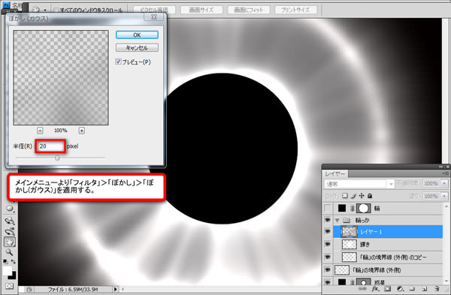Hide 「輪」の境界線 (外側) のコピー layer
The height and width of the screenshot is (295, 451).
coord(328,257)
